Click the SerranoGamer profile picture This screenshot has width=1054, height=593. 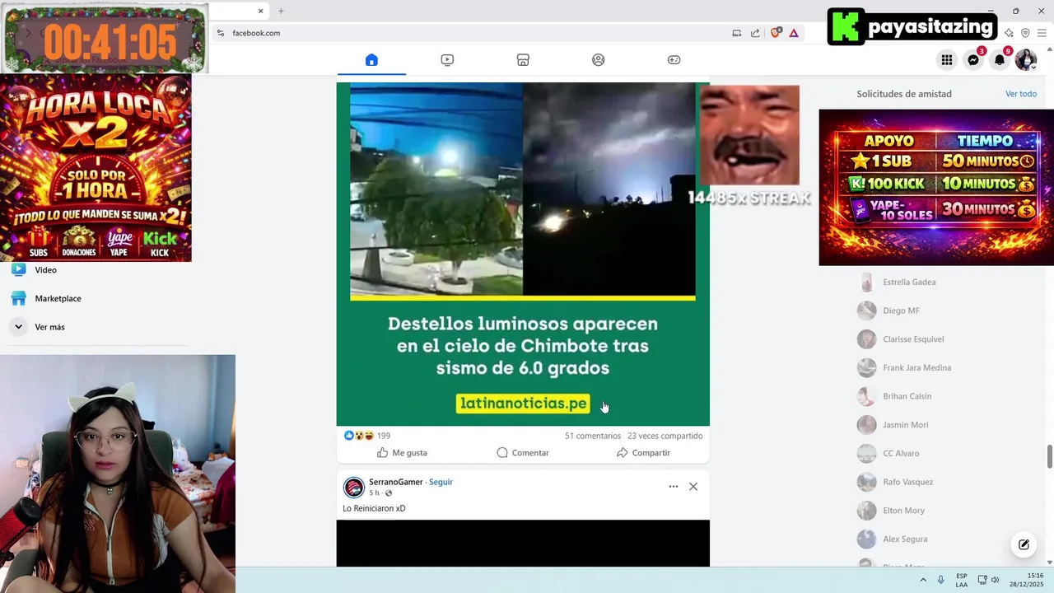(354, 487)
